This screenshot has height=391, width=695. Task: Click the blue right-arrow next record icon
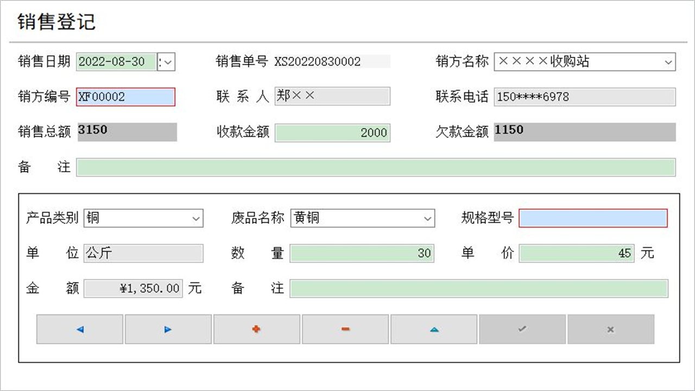click(x=168, y=329)
